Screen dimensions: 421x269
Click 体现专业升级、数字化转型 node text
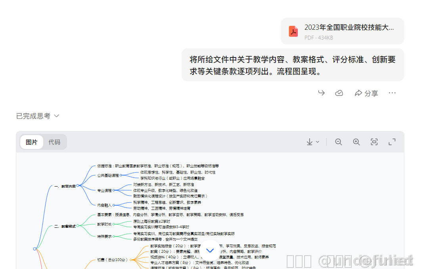click(165, 191)
